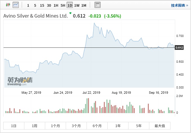The height and width of the screenshot is (133, 191).
Task: Select the 1W interval
Action: (x=77, y=6)
